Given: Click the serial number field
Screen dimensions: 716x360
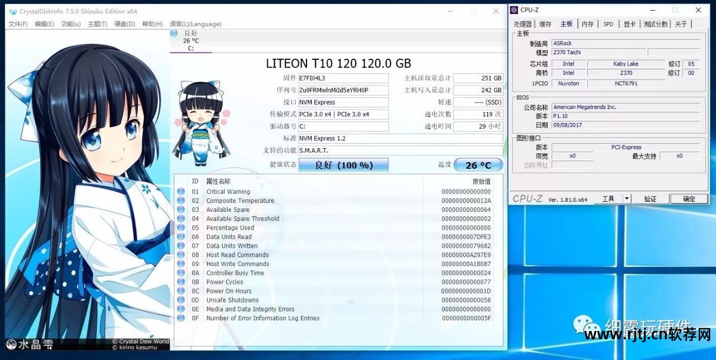Looking at the screenshot, I should click(x=343, y=90).
